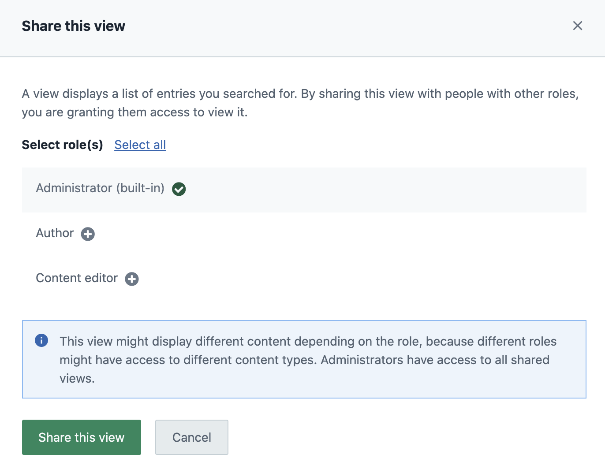Add Author role with plus icon
The width and height of the screenshot is (605, 462).
point(88,234)
